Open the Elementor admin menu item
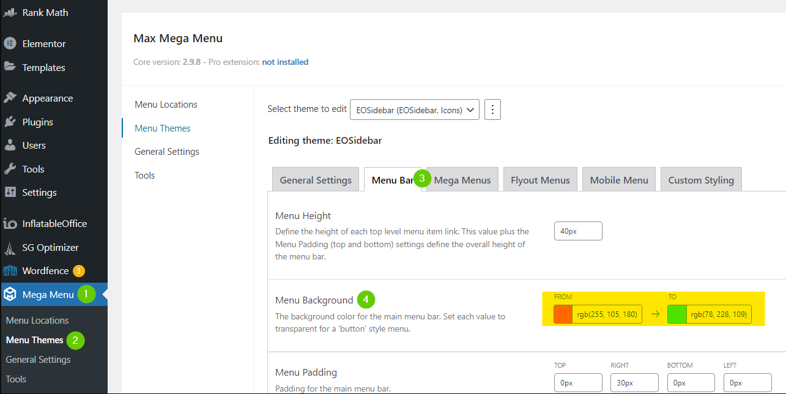 (x=54, y=43)
